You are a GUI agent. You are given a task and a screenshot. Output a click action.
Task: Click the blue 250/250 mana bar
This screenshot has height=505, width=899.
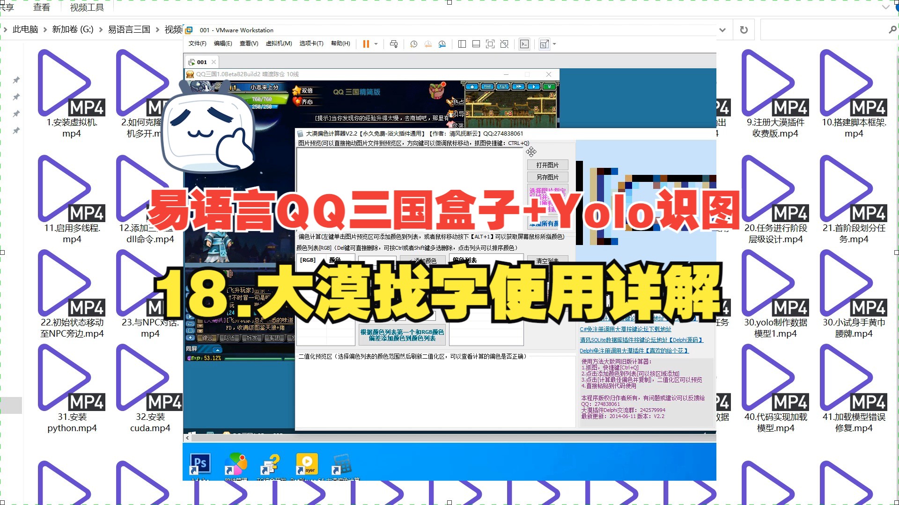(x=264, y=107)
